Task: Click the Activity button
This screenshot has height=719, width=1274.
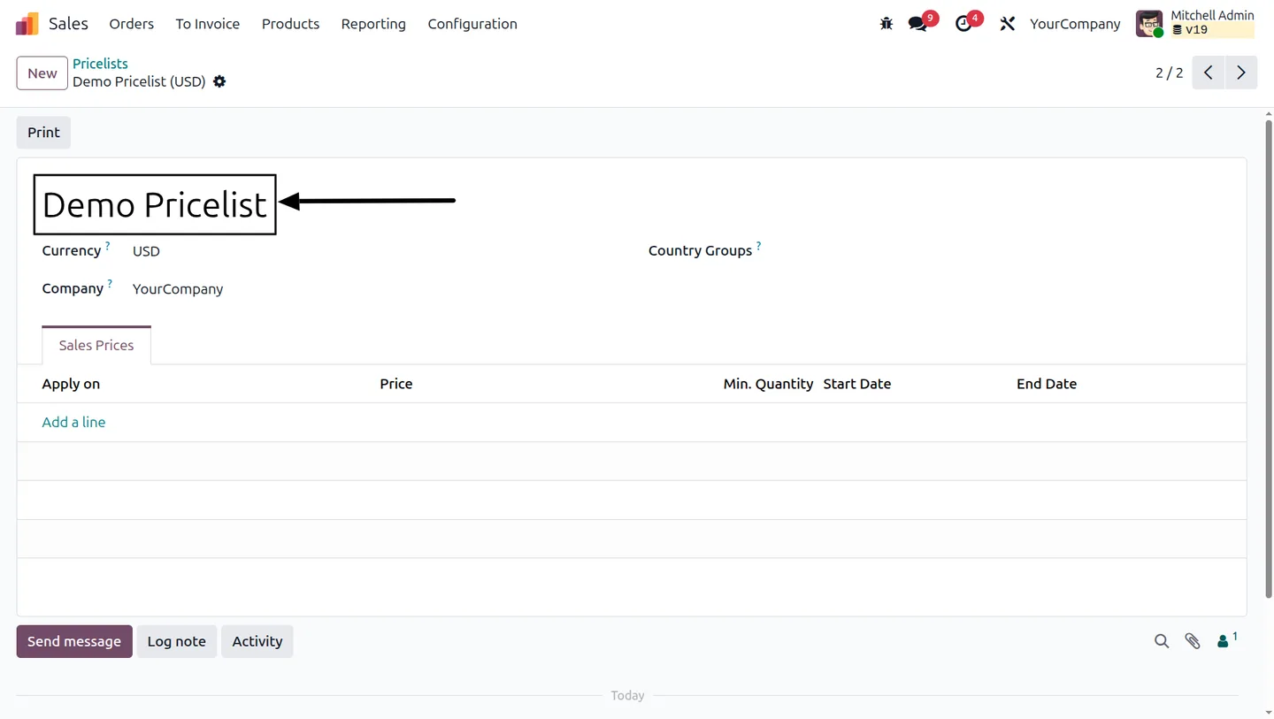Action: pyautogui.click(x=257, y=641)
